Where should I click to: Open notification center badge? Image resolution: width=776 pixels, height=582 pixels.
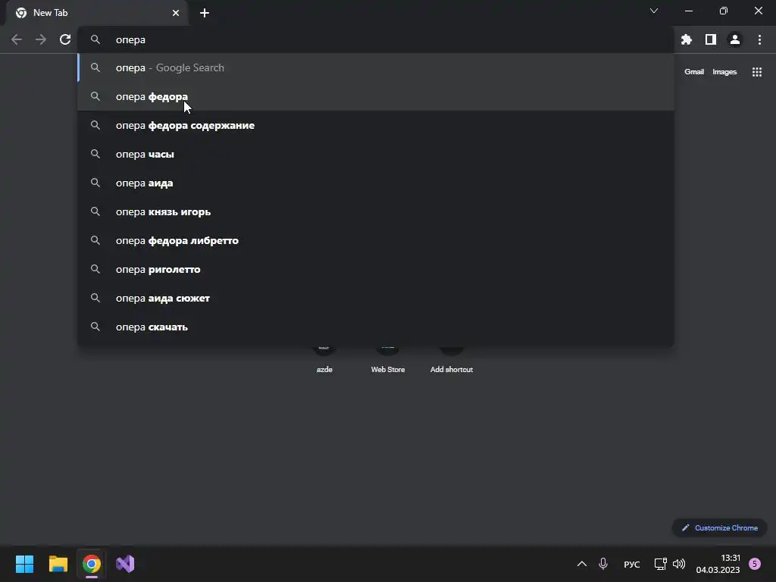coord(755,564)
